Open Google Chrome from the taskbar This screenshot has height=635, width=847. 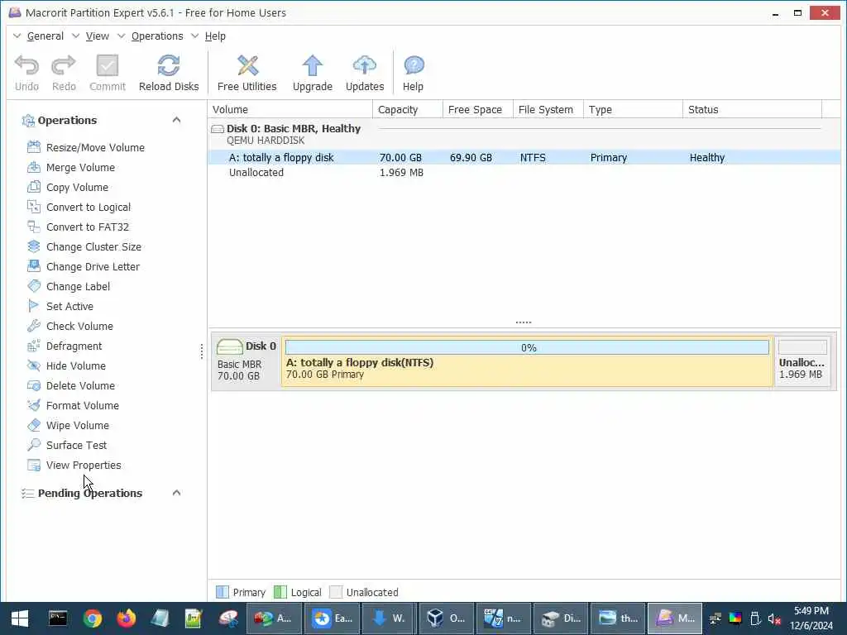[93, 618]
